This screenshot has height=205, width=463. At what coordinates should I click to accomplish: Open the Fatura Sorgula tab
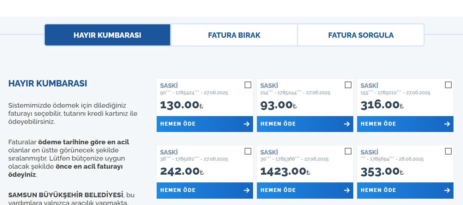click(x=361, y=35)
